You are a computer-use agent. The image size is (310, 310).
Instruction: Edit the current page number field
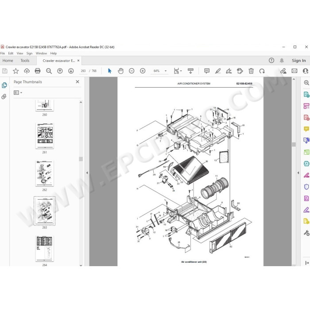click(83, 71)
